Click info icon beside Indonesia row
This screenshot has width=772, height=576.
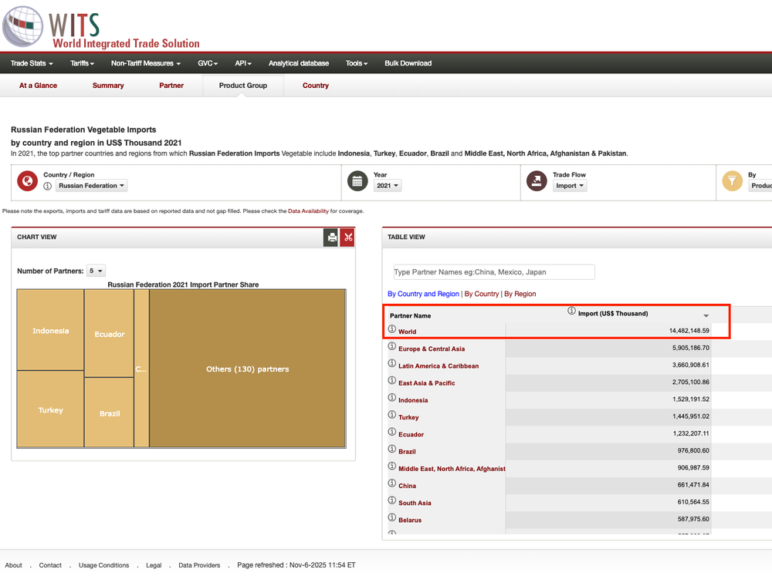tap(392, 399)
